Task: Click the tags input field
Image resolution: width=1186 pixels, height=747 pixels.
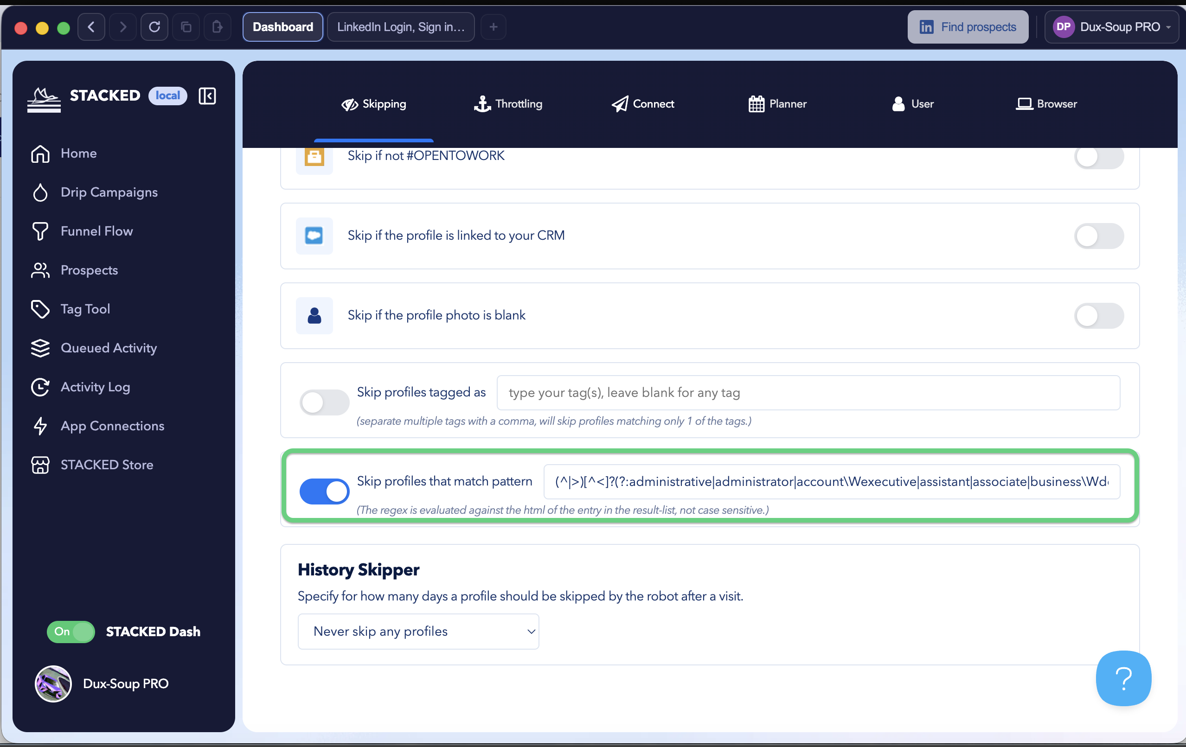Action: click(x=808, y=392)
